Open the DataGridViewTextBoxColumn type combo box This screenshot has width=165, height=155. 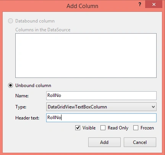(101, 107)
